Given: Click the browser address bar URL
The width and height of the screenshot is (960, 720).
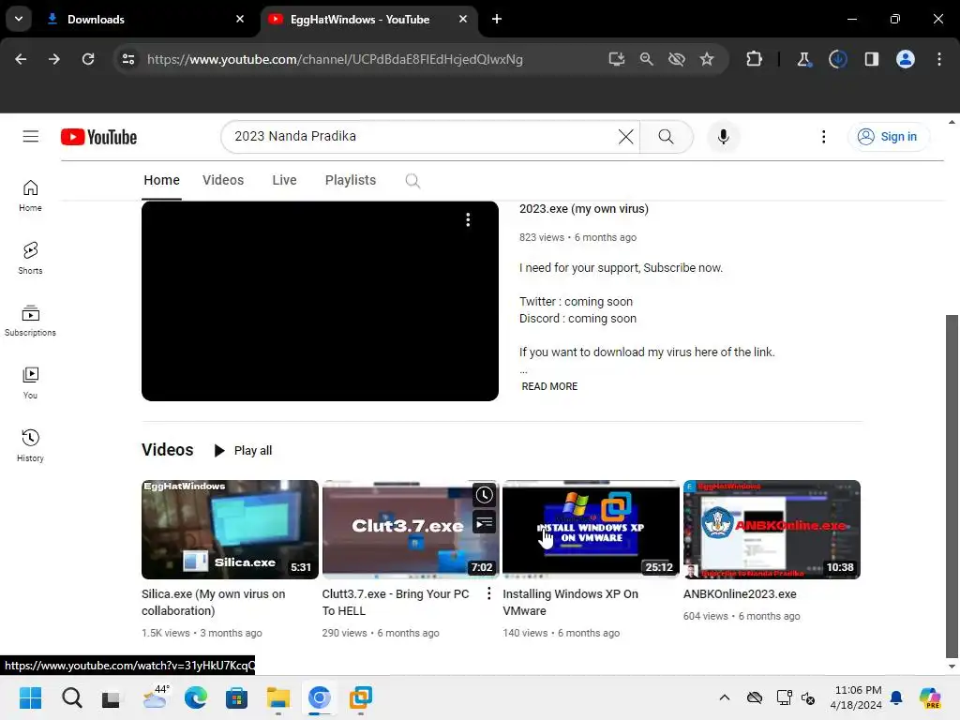Looking at the screenshot, I should (x=335, y=59).
